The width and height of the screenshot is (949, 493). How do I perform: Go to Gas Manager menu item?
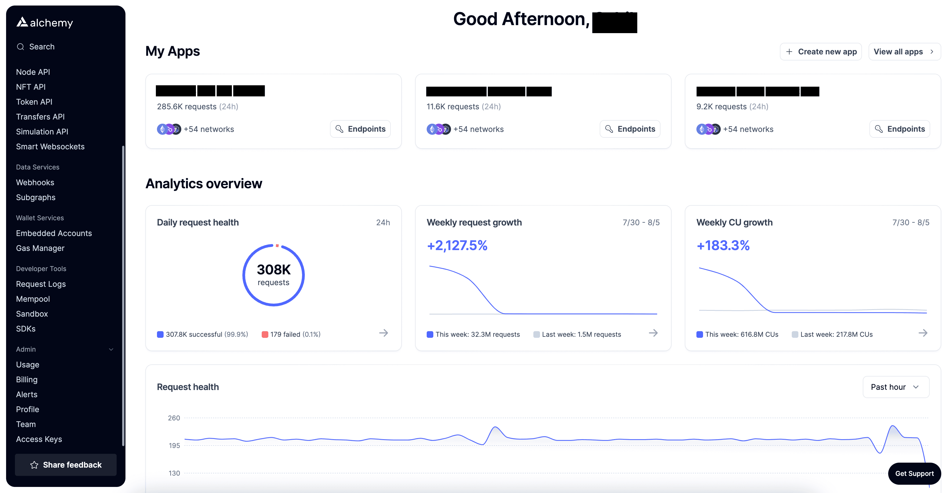(x=40, y=248)
